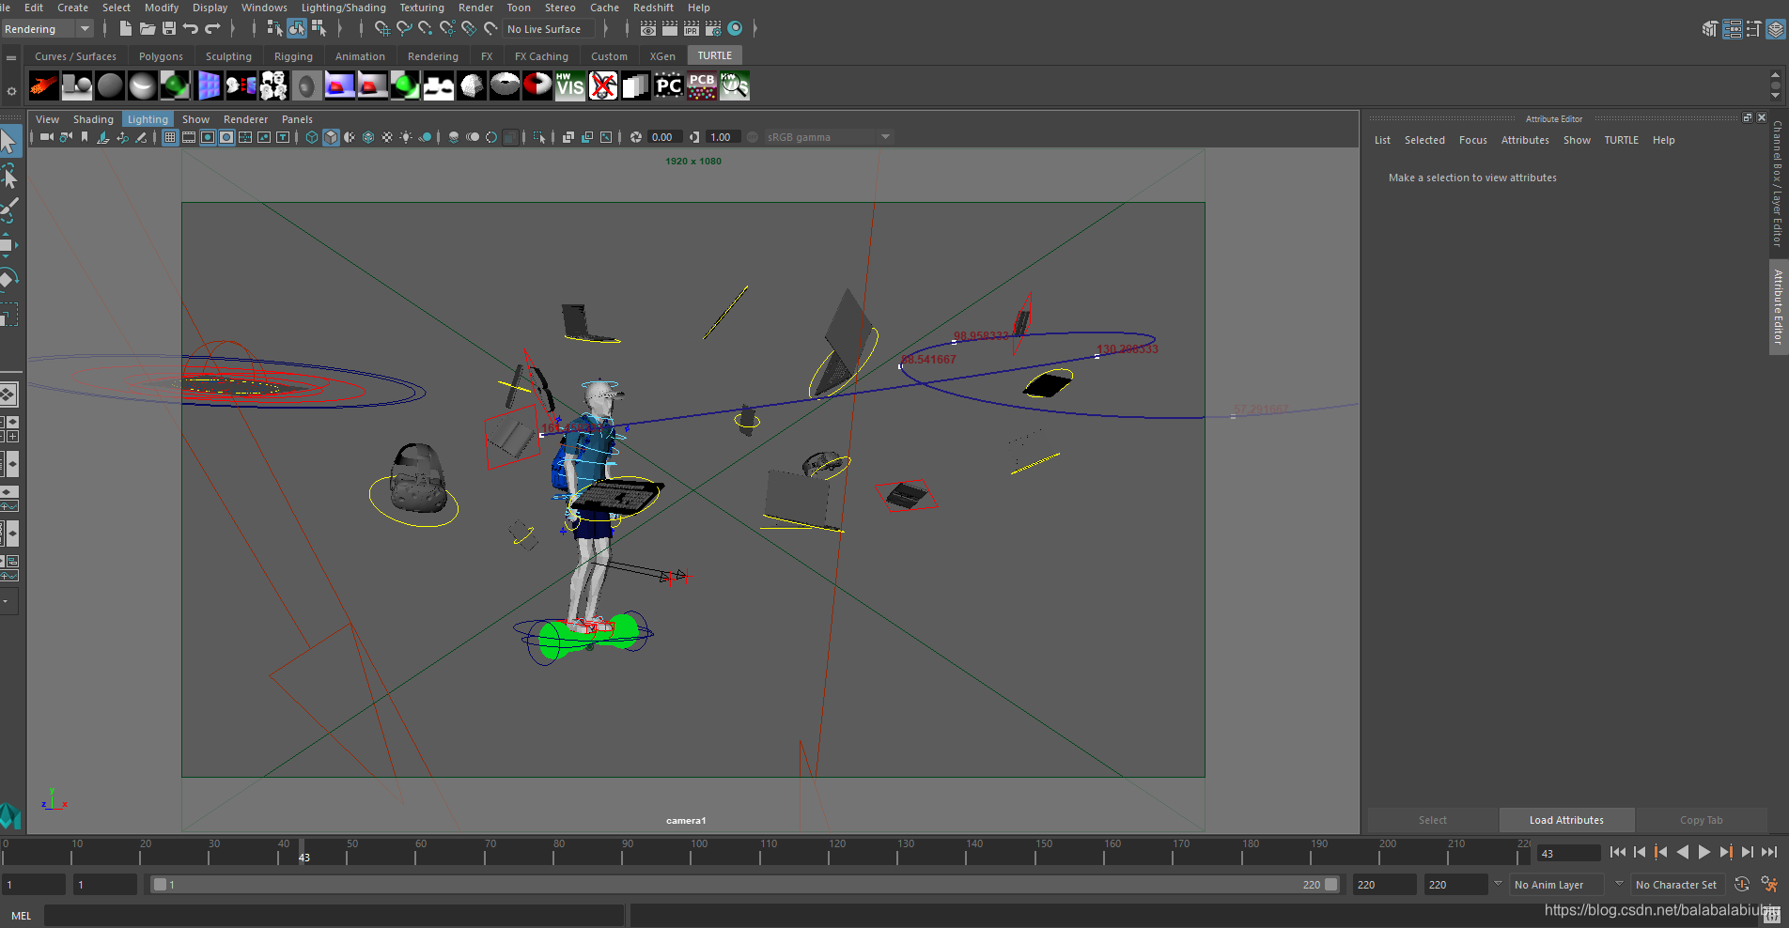Open the sRGB gamma view transform dropdown

[x=828, y=137]
